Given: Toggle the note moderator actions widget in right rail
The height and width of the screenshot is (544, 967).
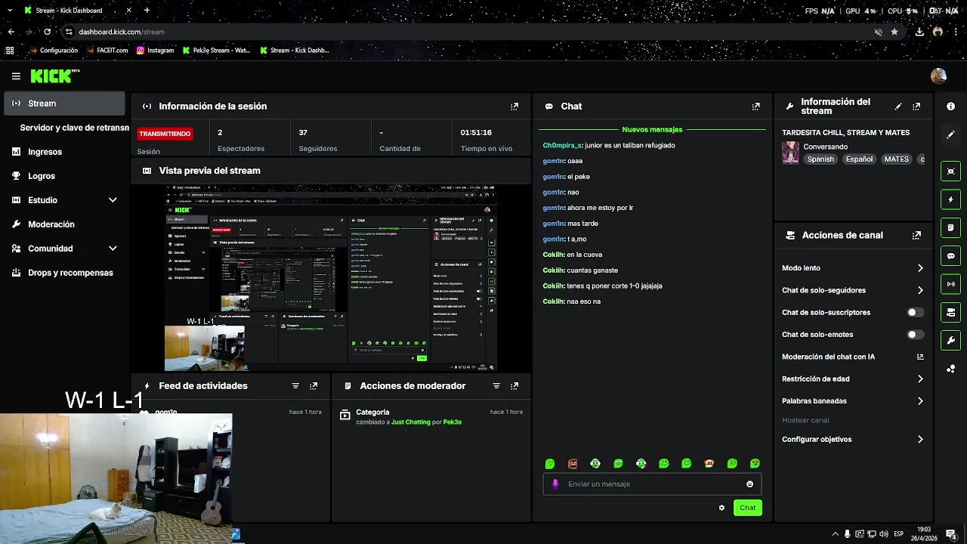Looking at the screenshot, I should tap(950, 227).
